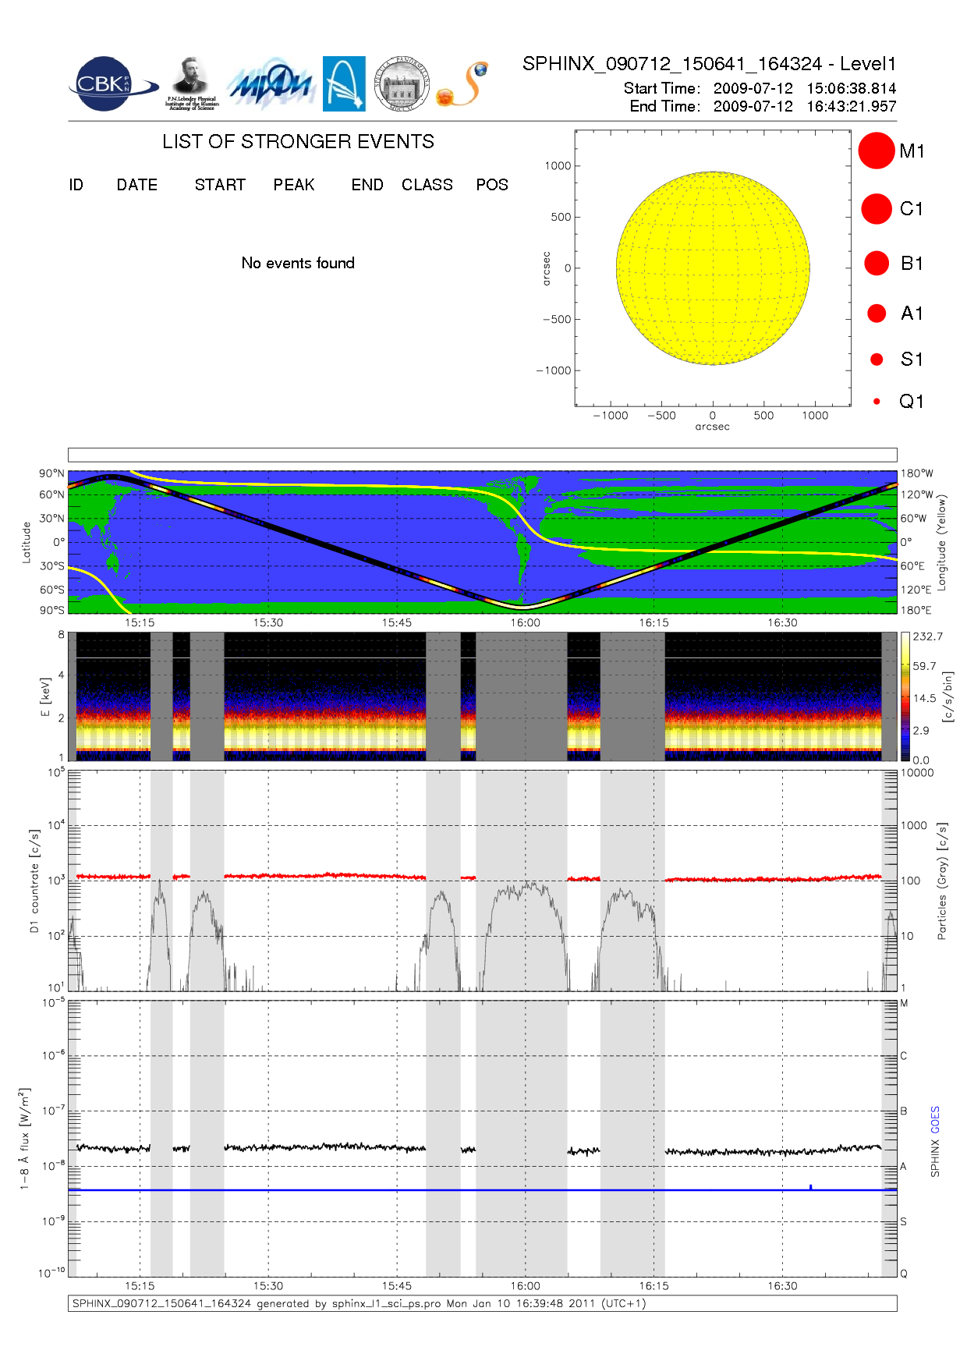Click the 15:15 label on the bottom time axis

click(x=140, y=1286)
